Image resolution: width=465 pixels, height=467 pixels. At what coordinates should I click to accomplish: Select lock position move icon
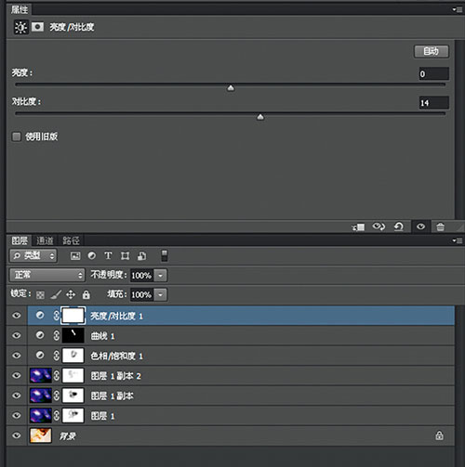coord(71,294)
